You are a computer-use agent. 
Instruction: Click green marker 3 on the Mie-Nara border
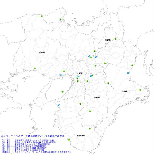[x=108, y=83]
